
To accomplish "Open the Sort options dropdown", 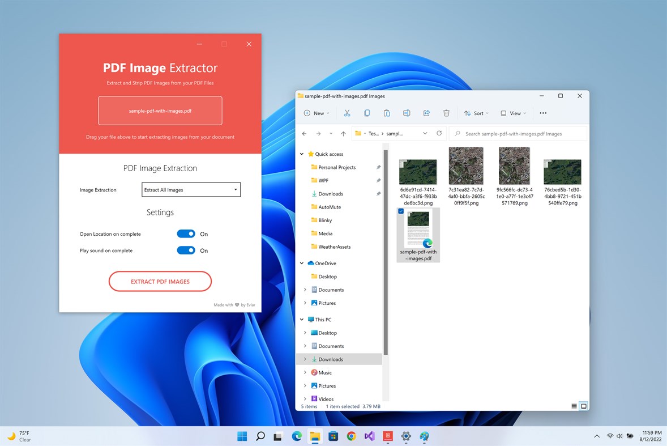I will coord(476,113).
